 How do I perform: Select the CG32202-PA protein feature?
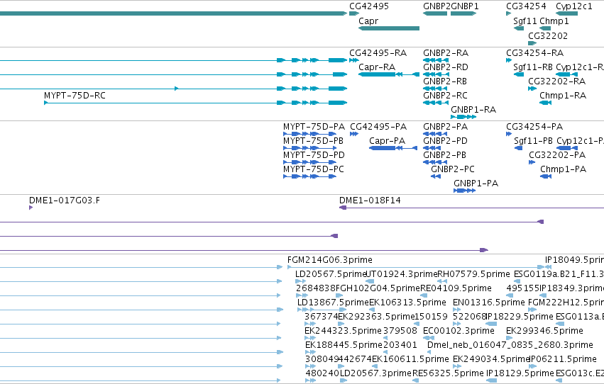point(532,162)
